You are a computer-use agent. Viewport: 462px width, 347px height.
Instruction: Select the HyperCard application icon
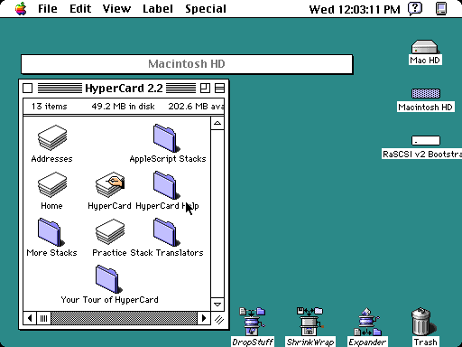(x=110, y=184)
